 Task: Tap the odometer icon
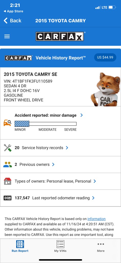[x=7, y=198]
